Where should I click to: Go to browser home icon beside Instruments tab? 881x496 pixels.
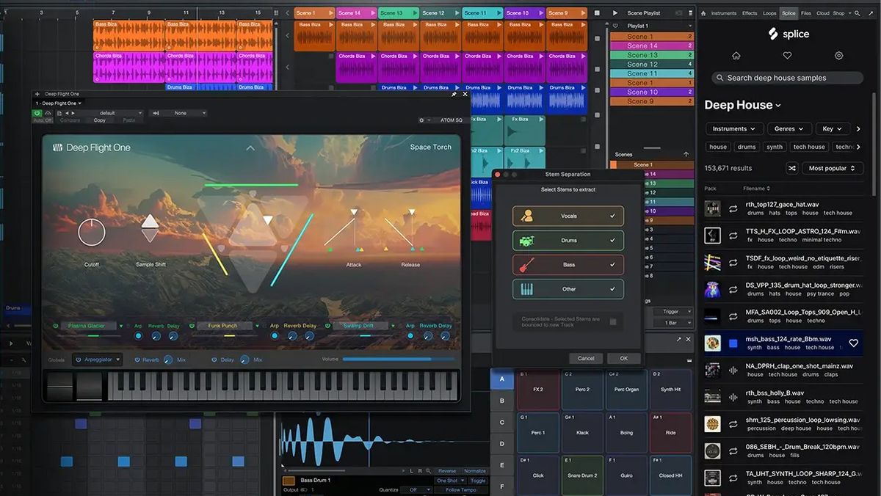tap(702, 13)
